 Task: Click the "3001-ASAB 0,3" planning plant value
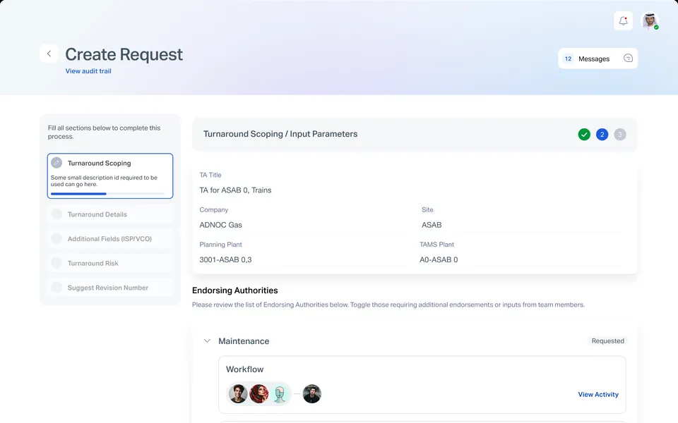coord(225,259)
